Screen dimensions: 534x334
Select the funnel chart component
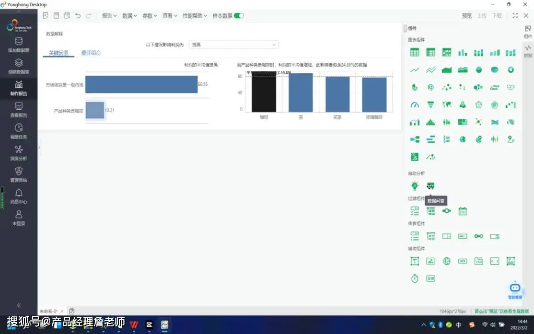(431, 104)
